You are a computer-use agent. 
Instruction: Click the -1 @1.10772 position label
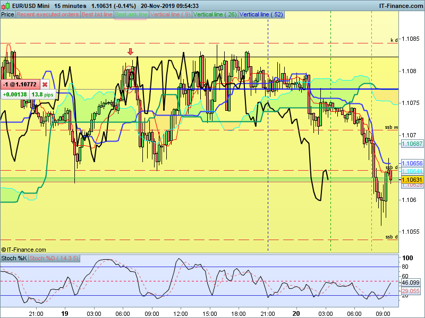pos(20,84)
